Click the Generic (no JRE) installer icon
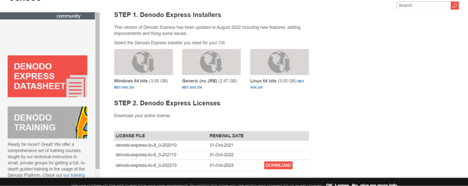 click(x=211, y=62)
